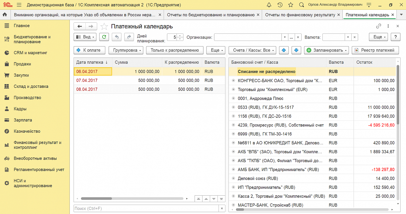Open Реестр платежей
This screenshot has height=214, width=406.
[375, 50]
